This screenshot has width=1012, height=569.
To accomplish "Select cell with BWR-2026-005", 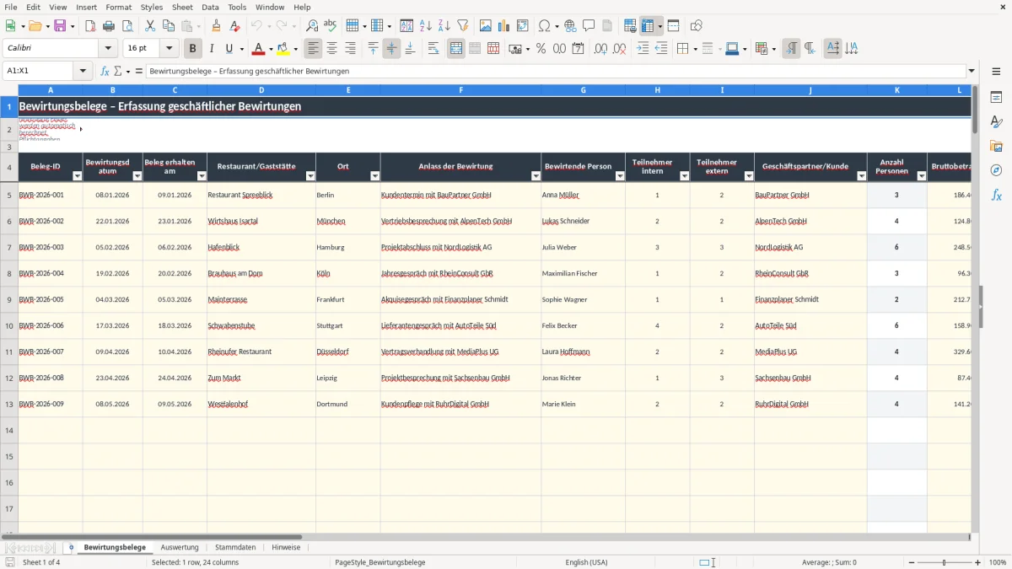I will click(51, 299).
